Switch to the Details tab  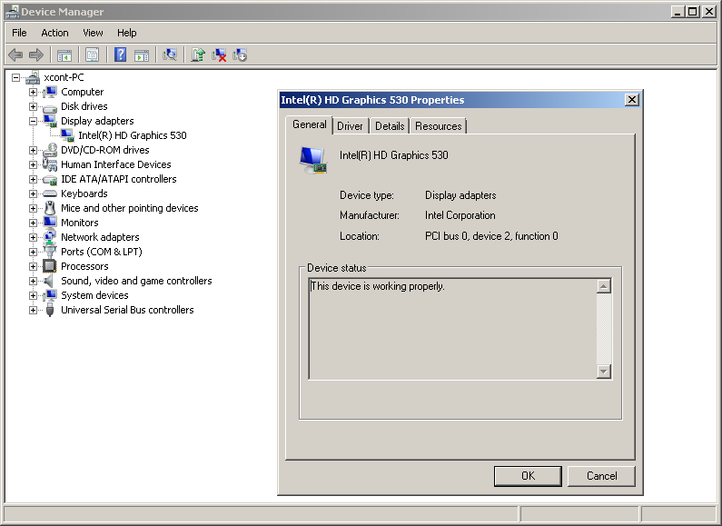390,126
